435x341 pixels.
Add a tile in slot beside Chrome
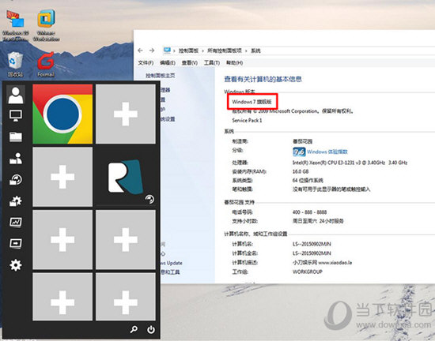tap(126, 114)
